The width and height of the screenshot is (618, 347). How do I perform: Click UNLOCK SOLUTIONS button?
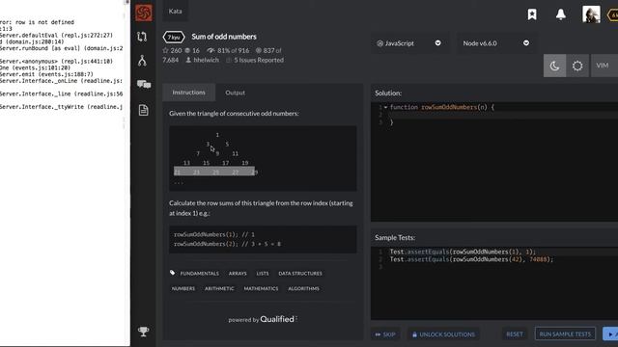(443, 334)
